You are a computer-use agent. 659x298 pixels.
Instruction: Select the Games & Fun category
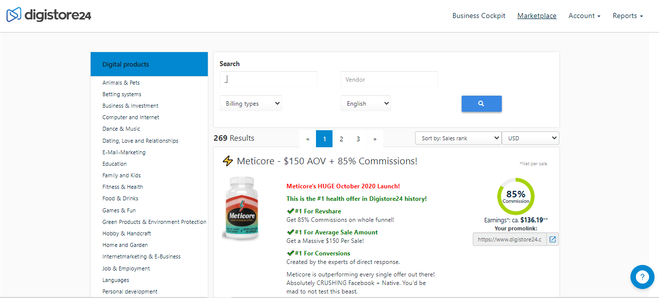pos(119,210)
